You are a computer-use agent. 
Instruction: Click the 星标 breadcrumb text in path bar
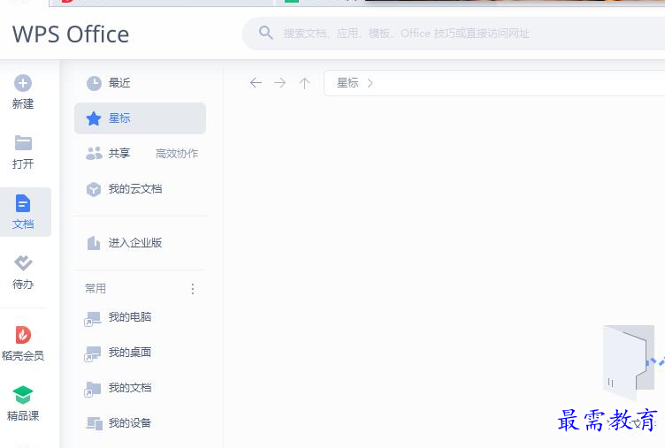coord(348,83)
